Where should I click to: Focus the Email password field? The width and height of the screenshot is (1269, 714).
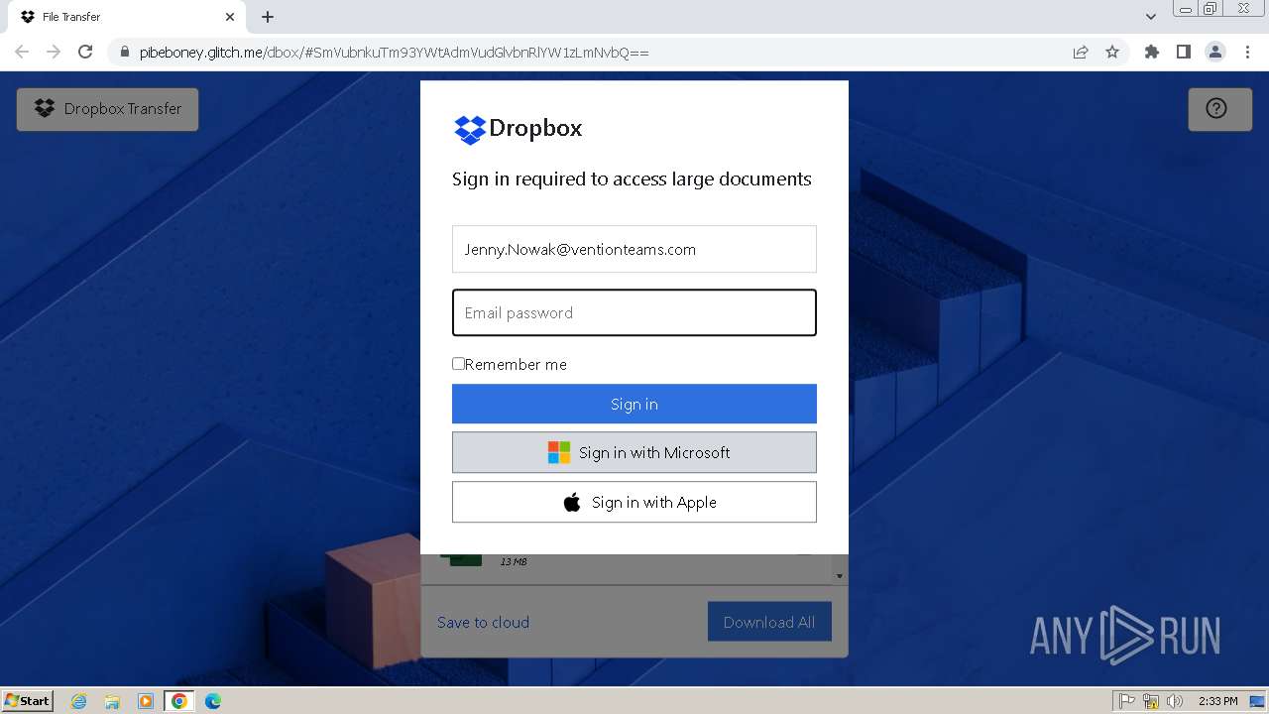click(634, 312)
